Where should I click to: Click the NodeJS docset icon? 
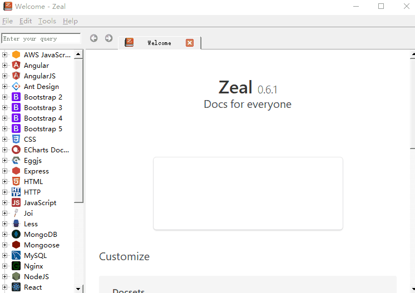16,277
